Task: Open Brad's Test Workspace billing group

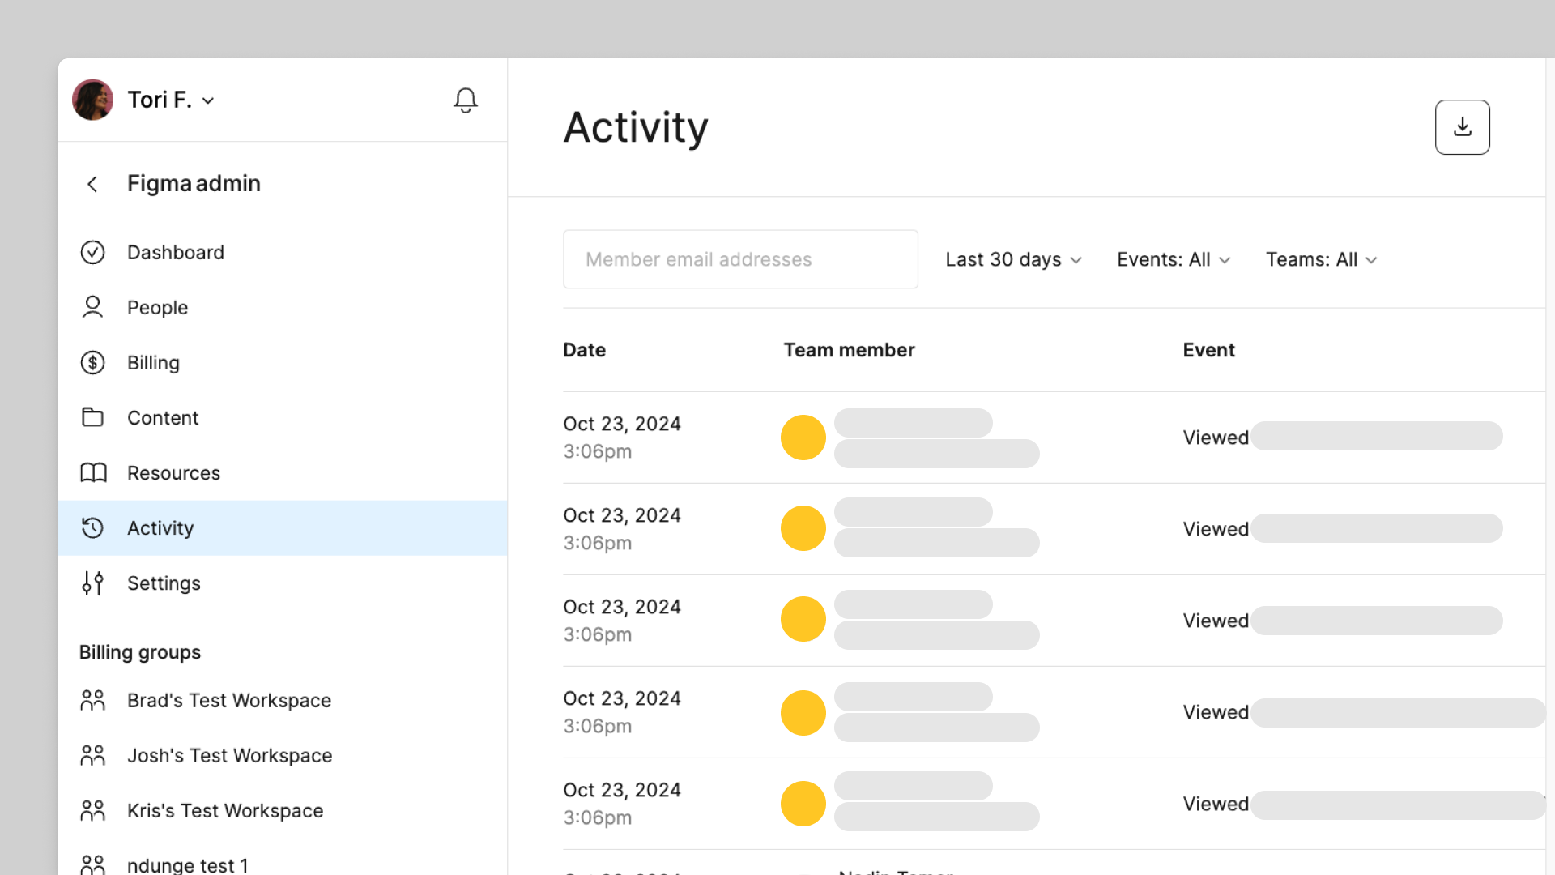Action: [228, 701]
